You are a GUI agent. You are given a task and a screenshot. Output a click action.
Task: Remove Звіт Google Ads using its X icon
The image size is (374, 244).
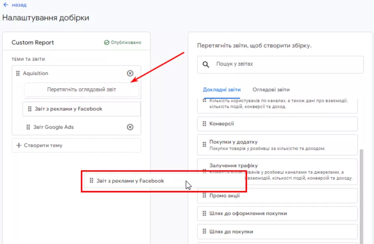130,127
